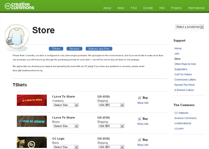Open the Cranberry I Love To Share thumbnail
Viewport: 209px width, 149px height.
coord(32,100)
